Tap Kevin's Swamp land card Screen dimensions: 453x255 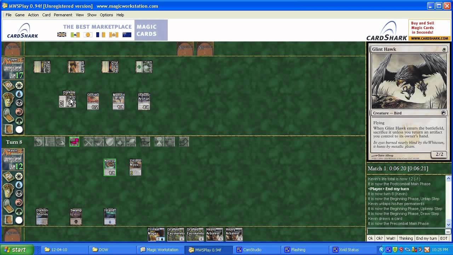[x=76, y=217]
